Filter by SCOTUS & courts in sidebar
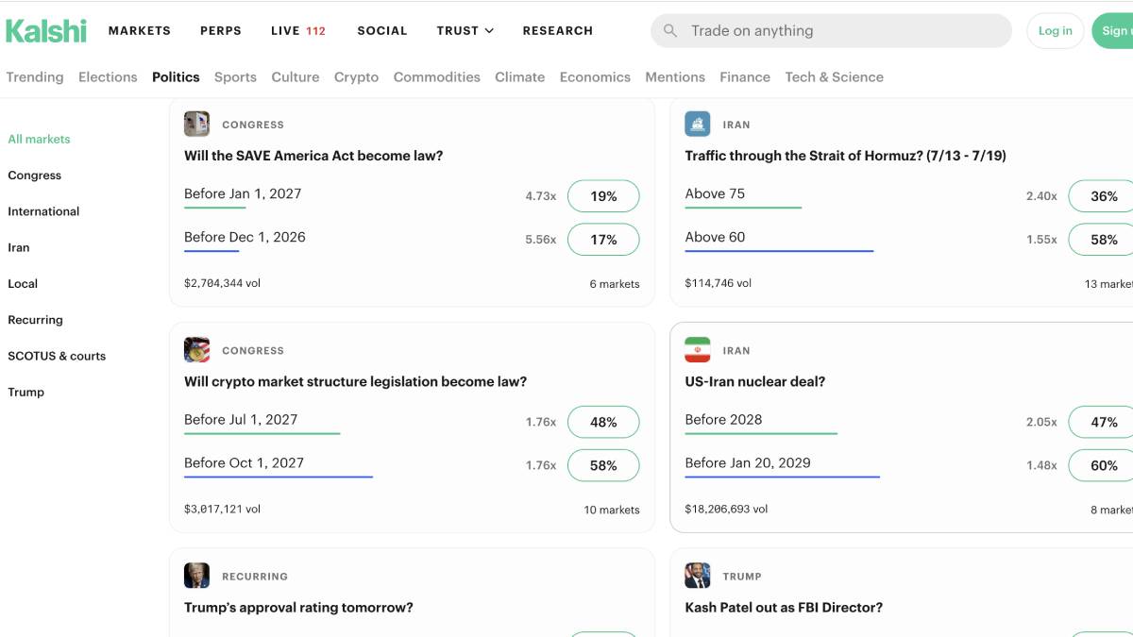The width and height of the screenshot is (1133, 637). (x=57, y=356)
